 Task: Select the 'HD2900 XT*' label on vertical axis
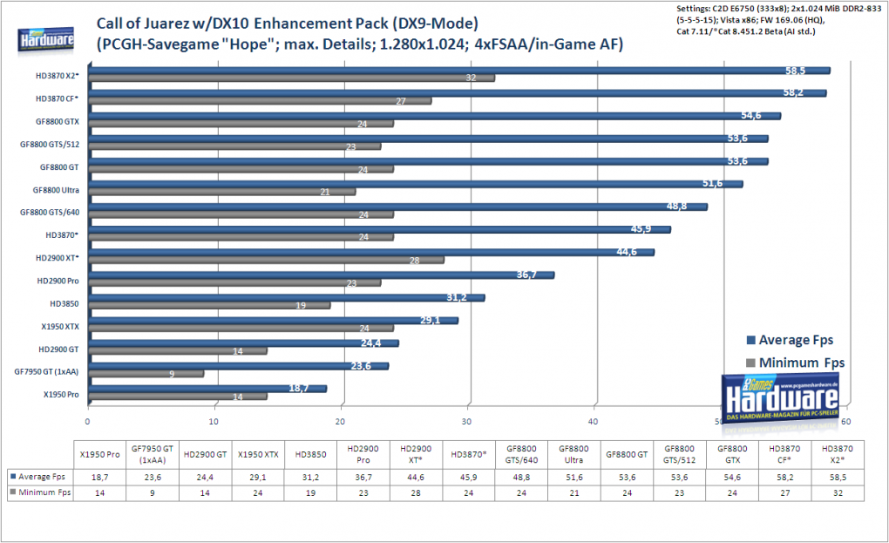tap(58, 258)
